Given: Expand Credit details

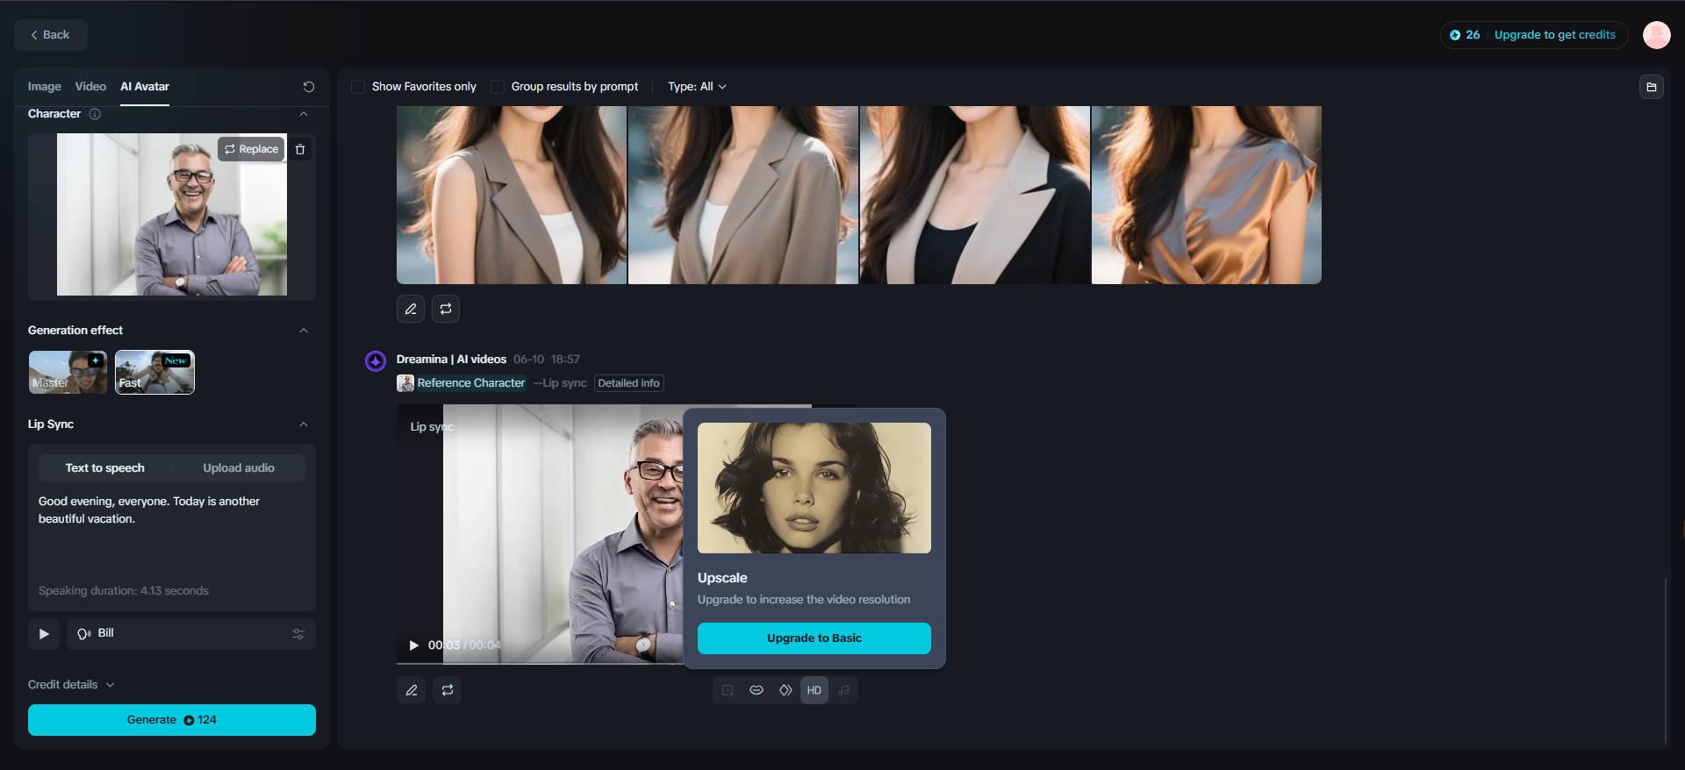Looking at the screenshot, I should click(x=71, y=685).
